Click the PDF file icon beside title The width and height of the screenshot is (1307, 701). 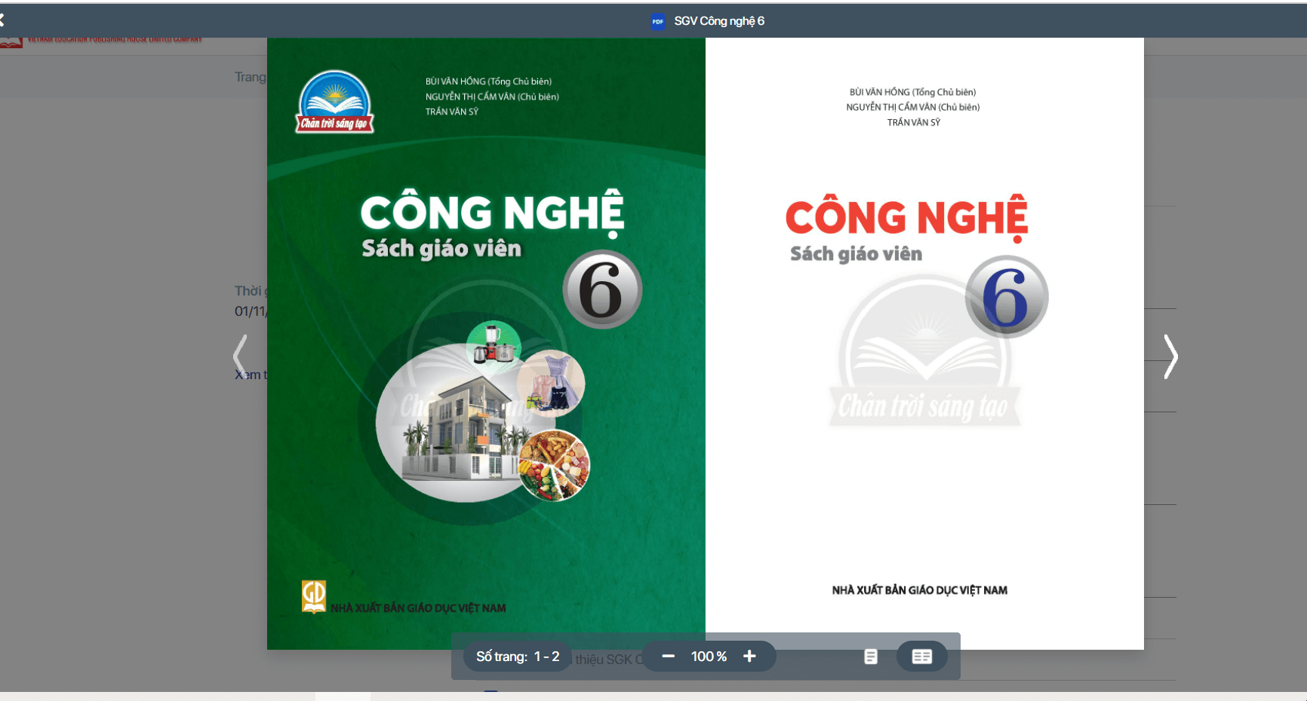point(658,21)
